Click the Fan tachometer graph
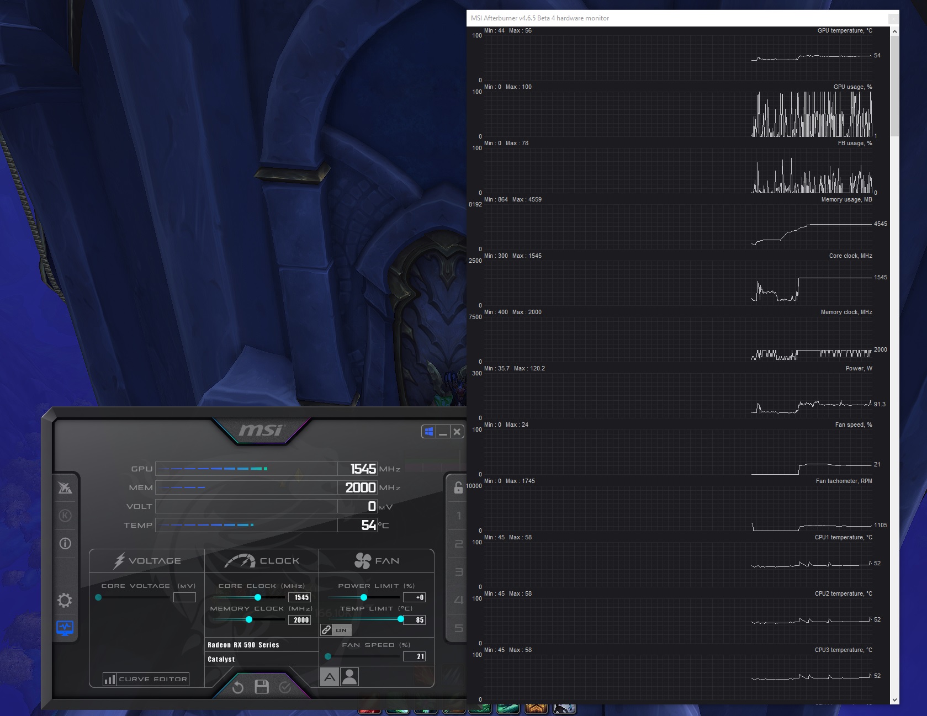 [x=679, y=508]
